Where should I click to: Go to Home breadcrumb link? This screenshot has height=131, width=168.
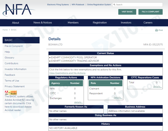(x=5, y=30)
